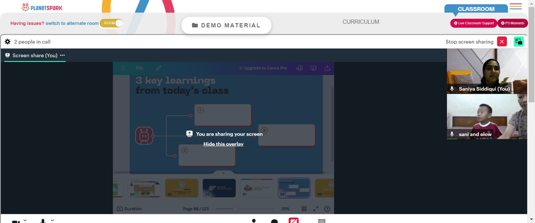Click the Having issues? text
Viewport: 535px width, 223px height.
click(27, 23)
